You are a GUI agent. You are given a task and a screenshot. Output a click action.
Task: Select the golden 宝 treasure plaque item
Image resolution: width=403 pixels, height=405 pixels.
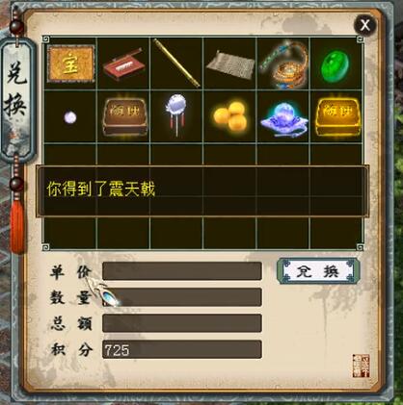(70, 63)
